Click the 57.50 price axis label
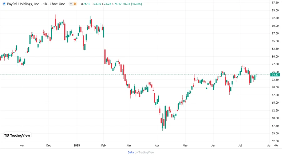Viewport: 282px width, 156px height. (x=275, y=126)
